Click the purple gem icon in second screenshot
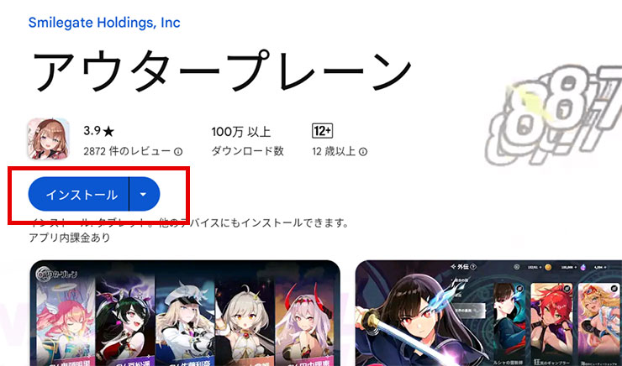Image resolution: width=622 pixels, height=366 pixels. pyautogui.click(x=582, y=268)
